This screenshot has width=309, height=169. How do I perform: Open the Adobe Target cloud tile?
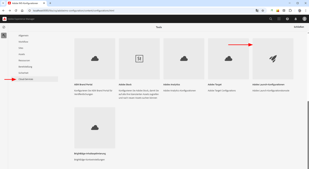[x=228, y=59]
